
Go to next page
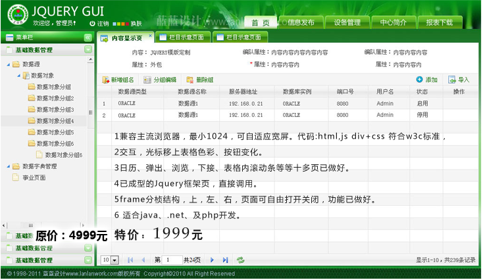point(212,260)
